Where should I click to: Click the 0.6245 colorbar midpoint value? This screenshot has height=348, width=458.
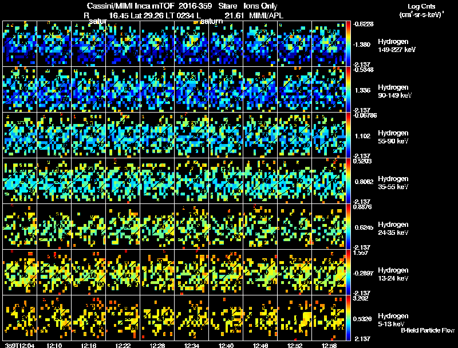364,227
